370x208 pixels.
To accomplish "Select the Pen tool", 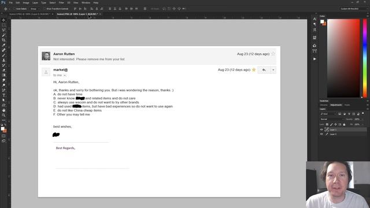I will pyautogui.click(x=3, y=90).
